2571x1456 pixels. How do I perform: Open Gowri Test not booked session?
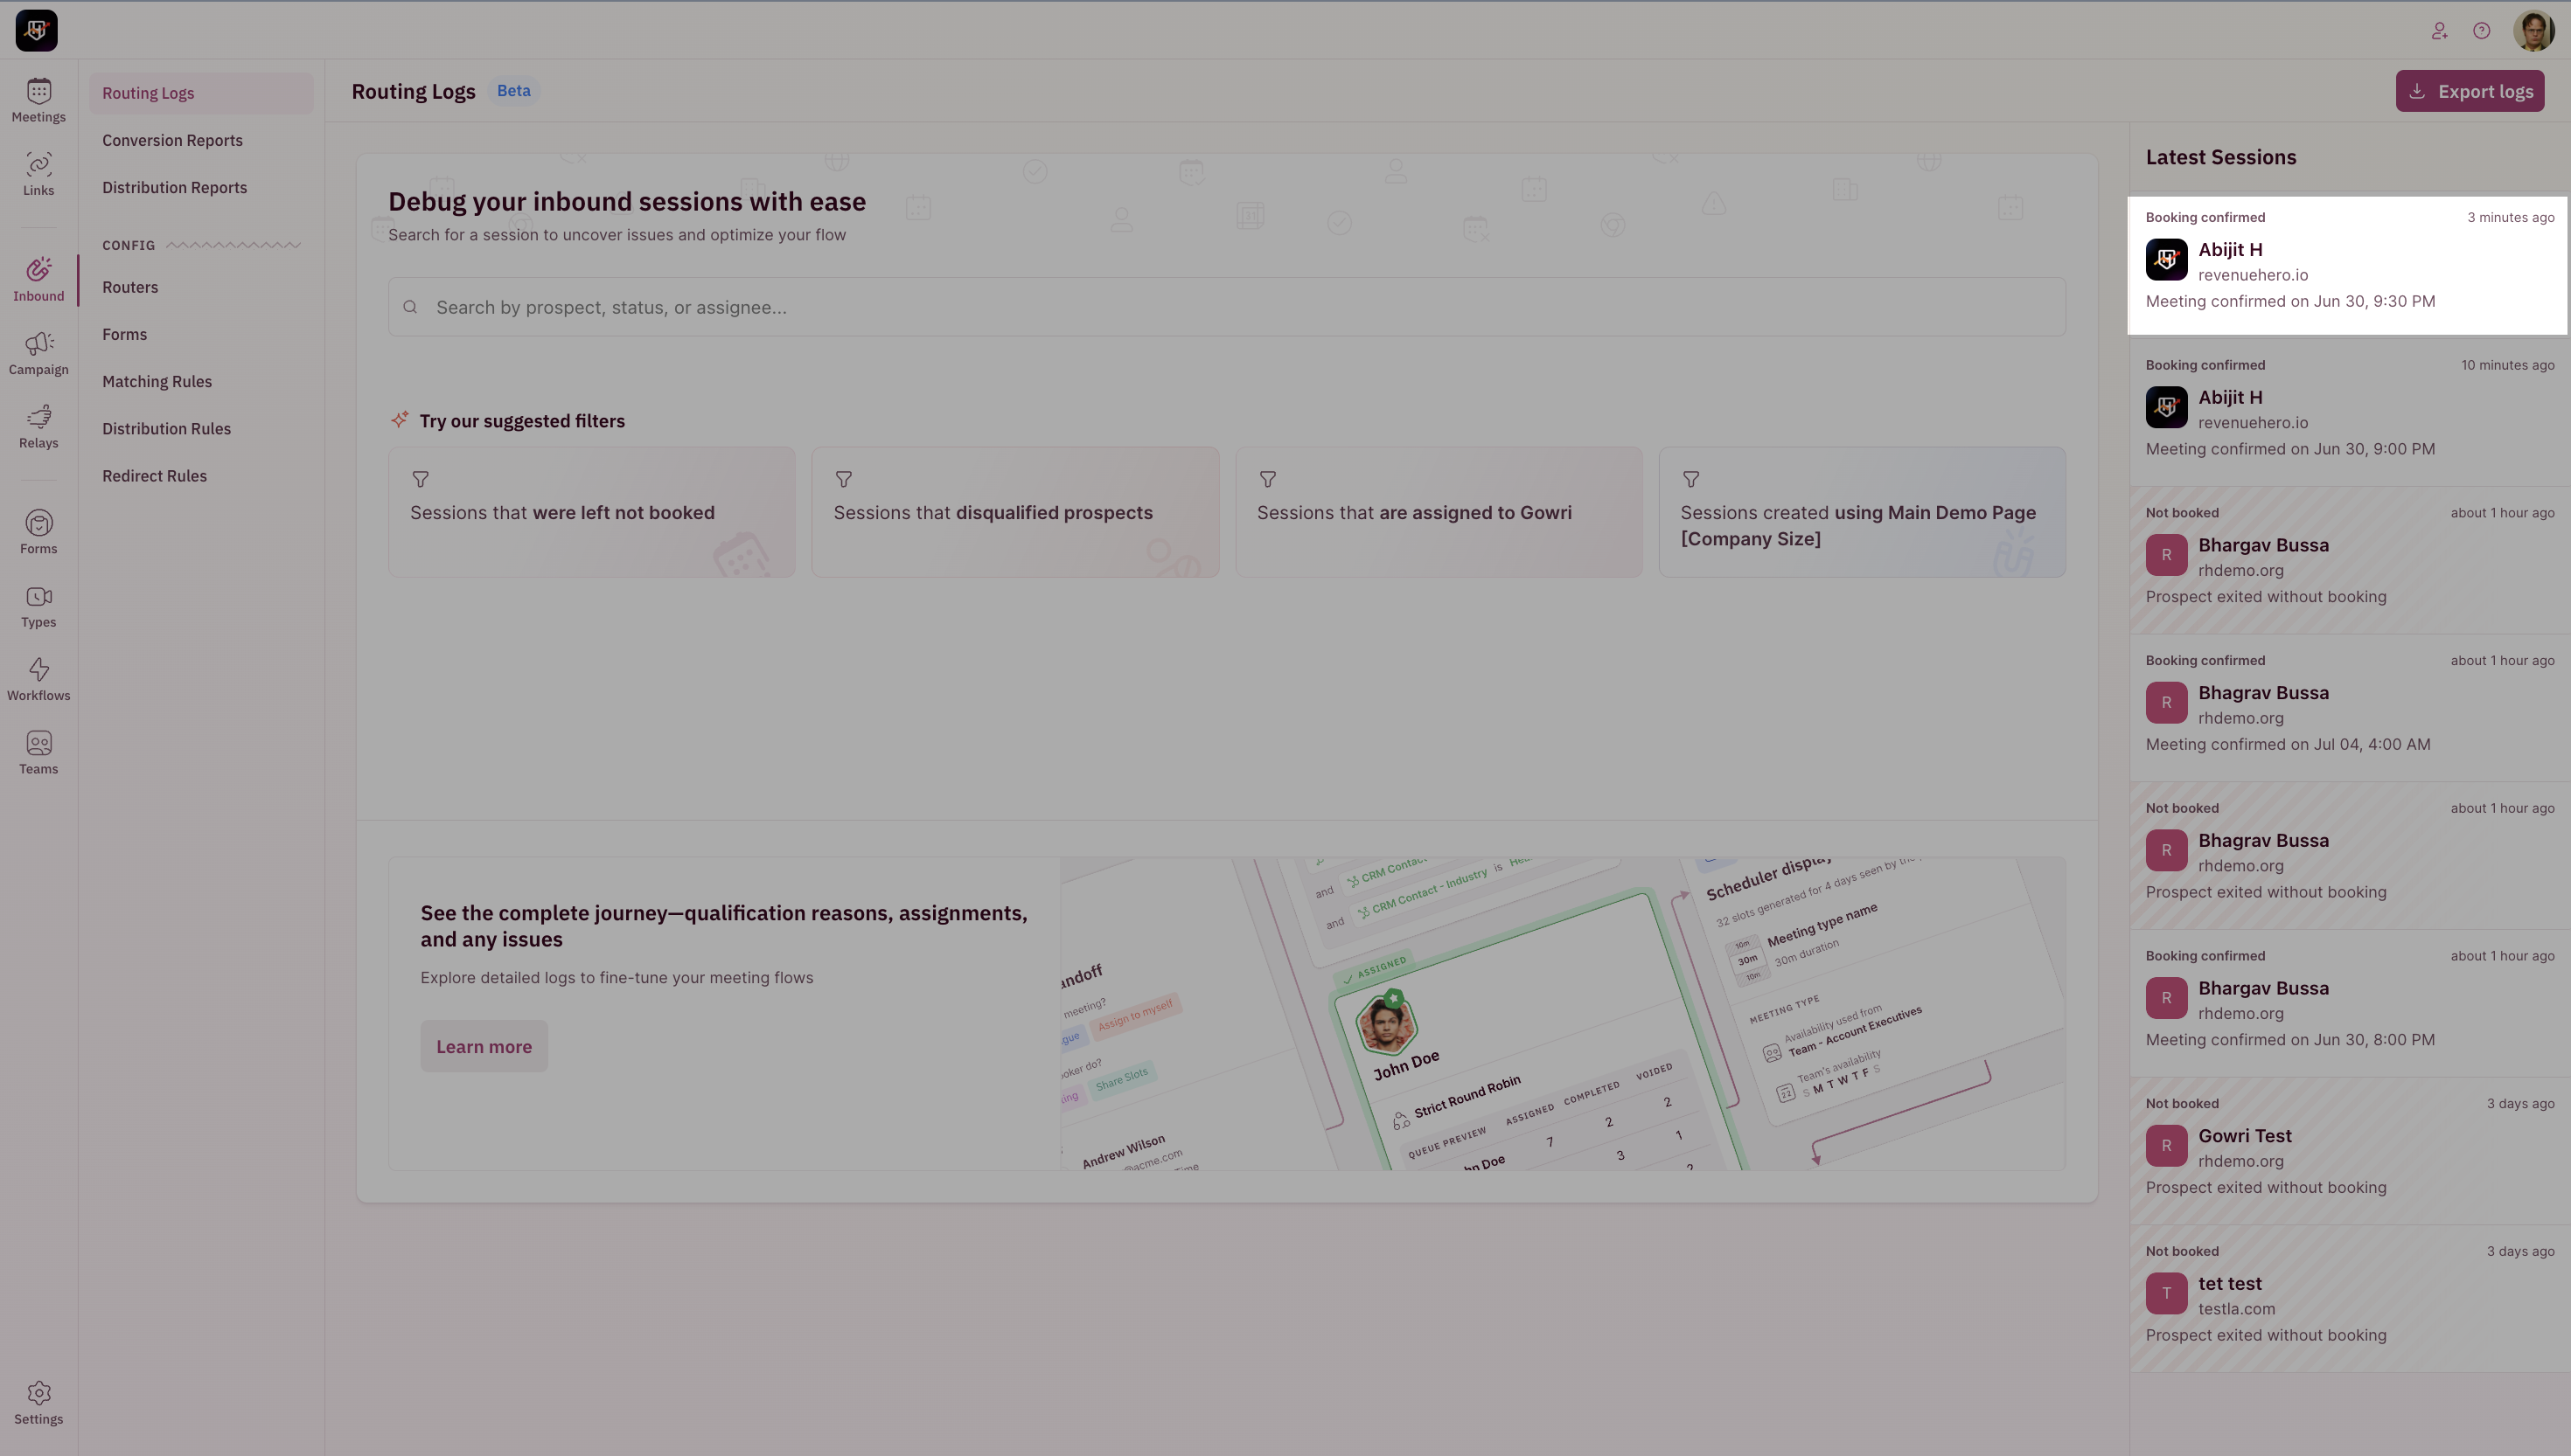2349,1151
